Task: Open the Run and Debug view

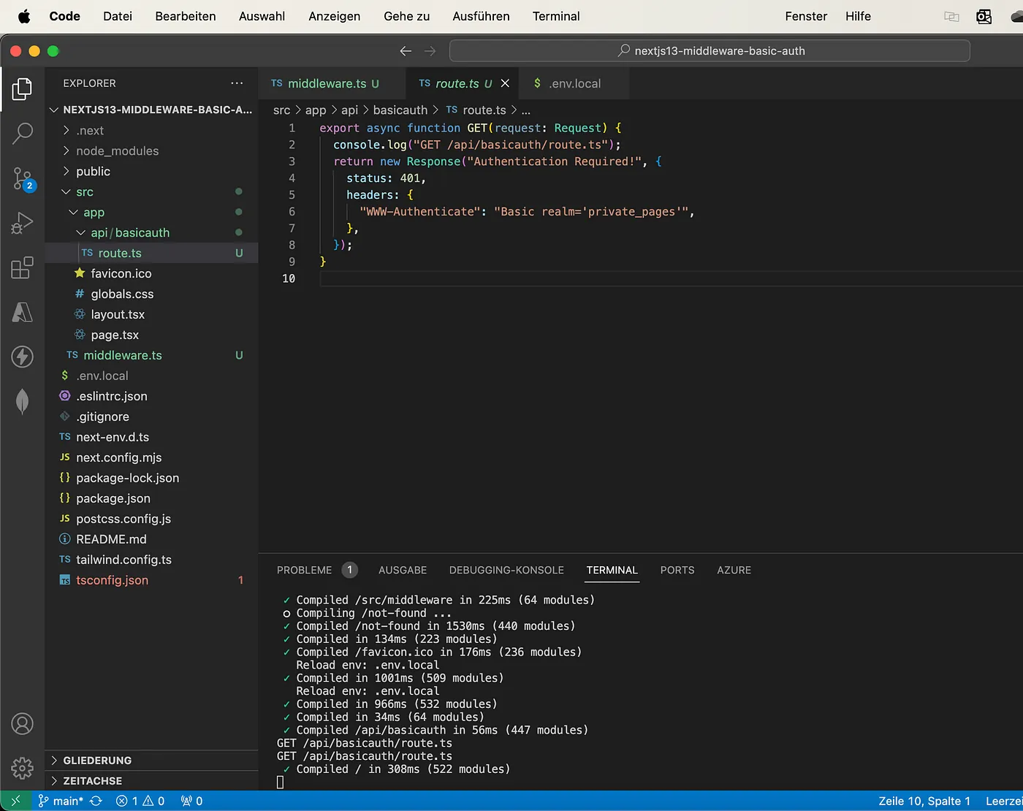Action: coord(22,223)
